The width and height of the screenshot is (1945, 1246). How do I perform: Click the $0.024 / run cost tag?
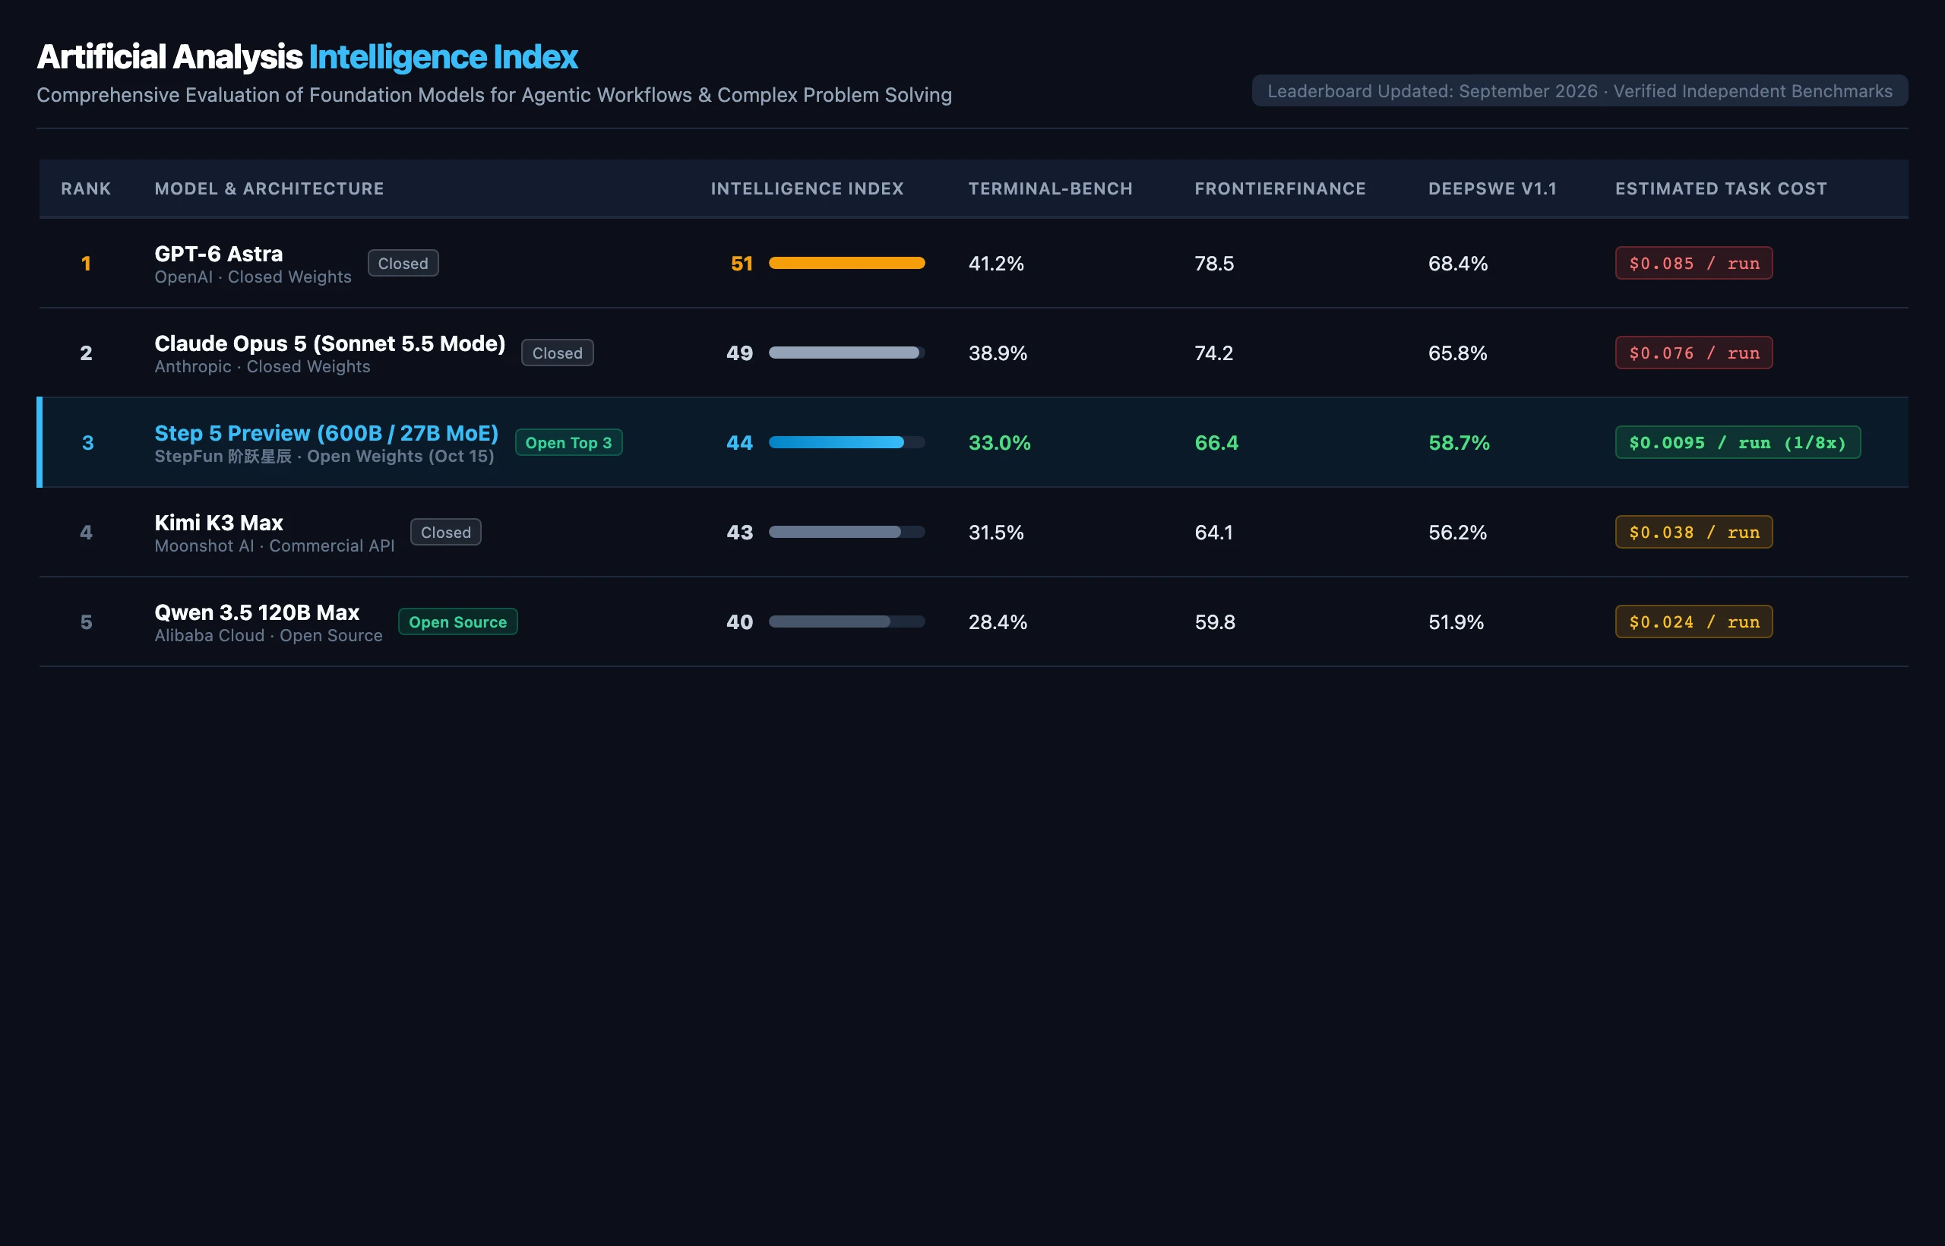click(1694, 622)
